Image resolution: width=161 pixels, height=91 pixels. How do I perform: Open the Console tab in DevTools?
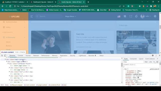pos(20,56)
